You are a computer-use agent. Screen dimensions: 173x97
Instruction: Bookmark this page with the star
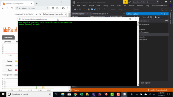(x=48, y=8)
